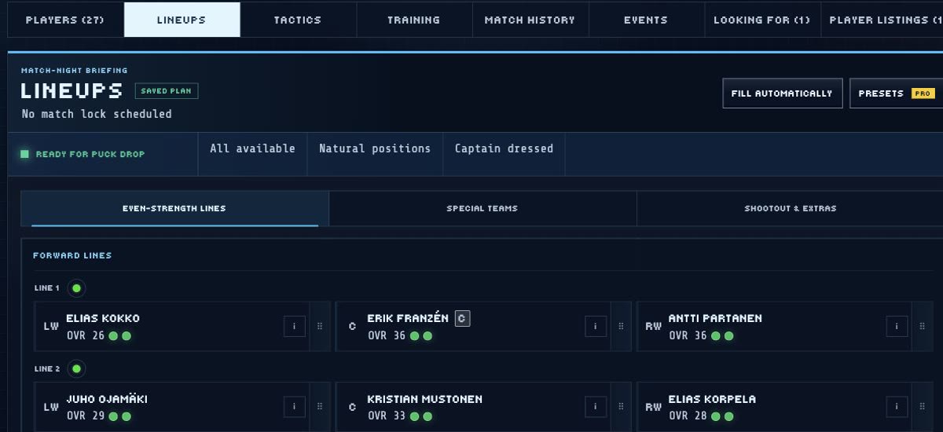Open the Presets button
This screenshot has width=943, height=432.
tap(896, 93)
